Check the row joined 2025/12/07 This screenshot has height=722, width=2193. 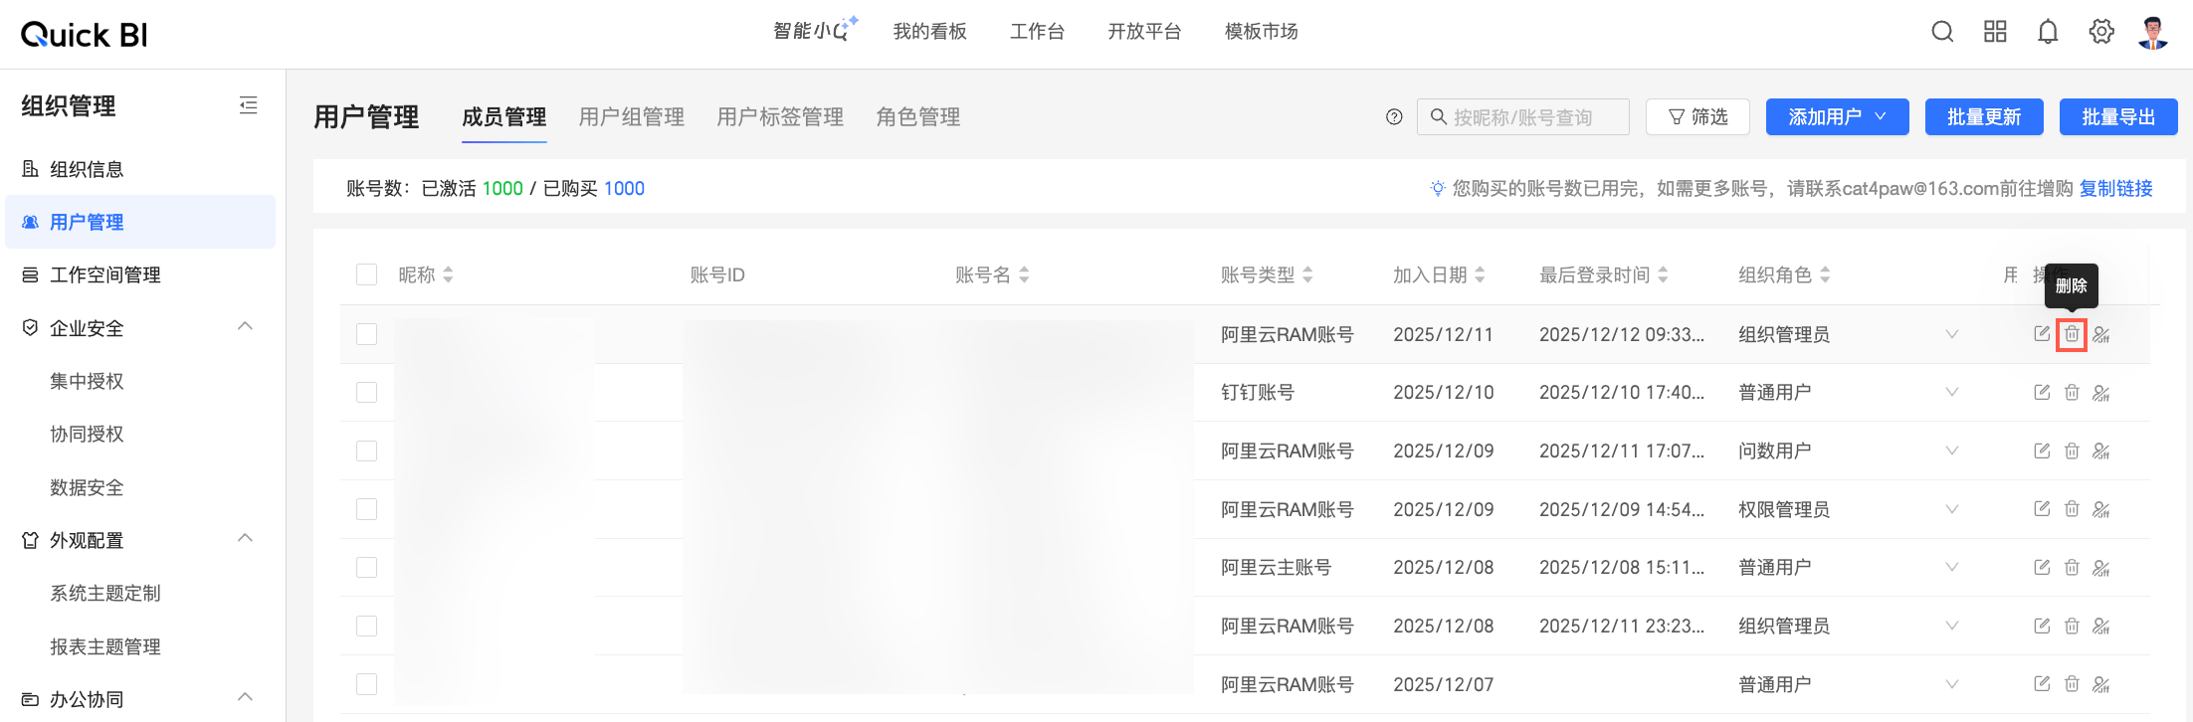pyautogui.click(x=367, y=684)
